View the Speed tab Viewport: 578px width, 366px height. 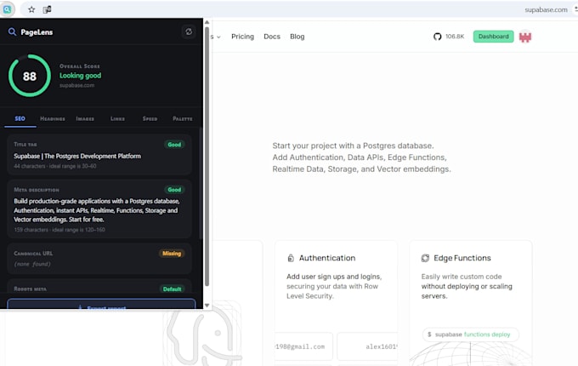[150, 118]
